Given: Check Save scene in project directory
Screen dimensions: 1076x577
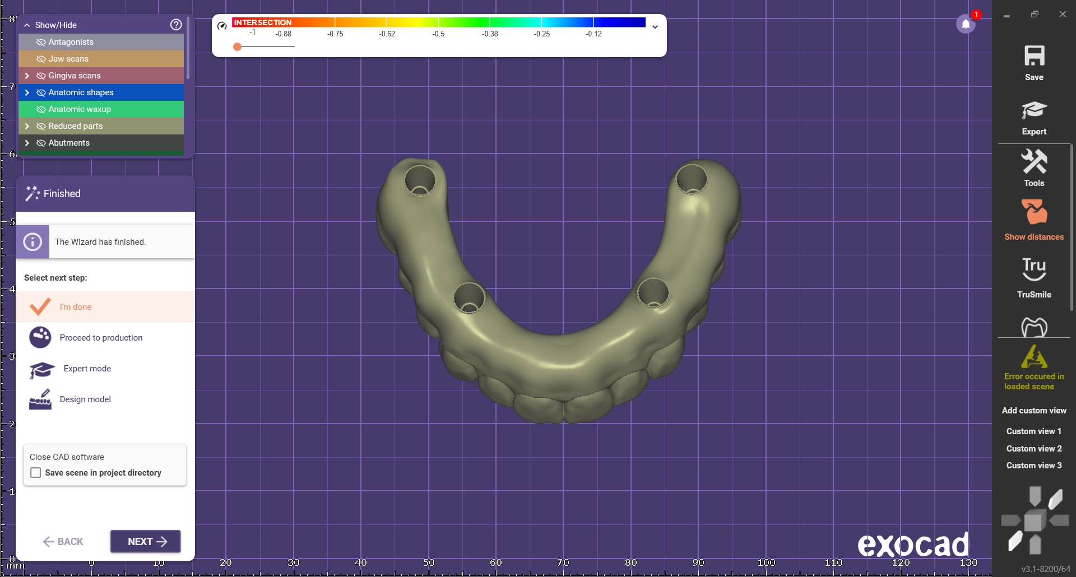Looking at the screenshot, I should 36,472.
